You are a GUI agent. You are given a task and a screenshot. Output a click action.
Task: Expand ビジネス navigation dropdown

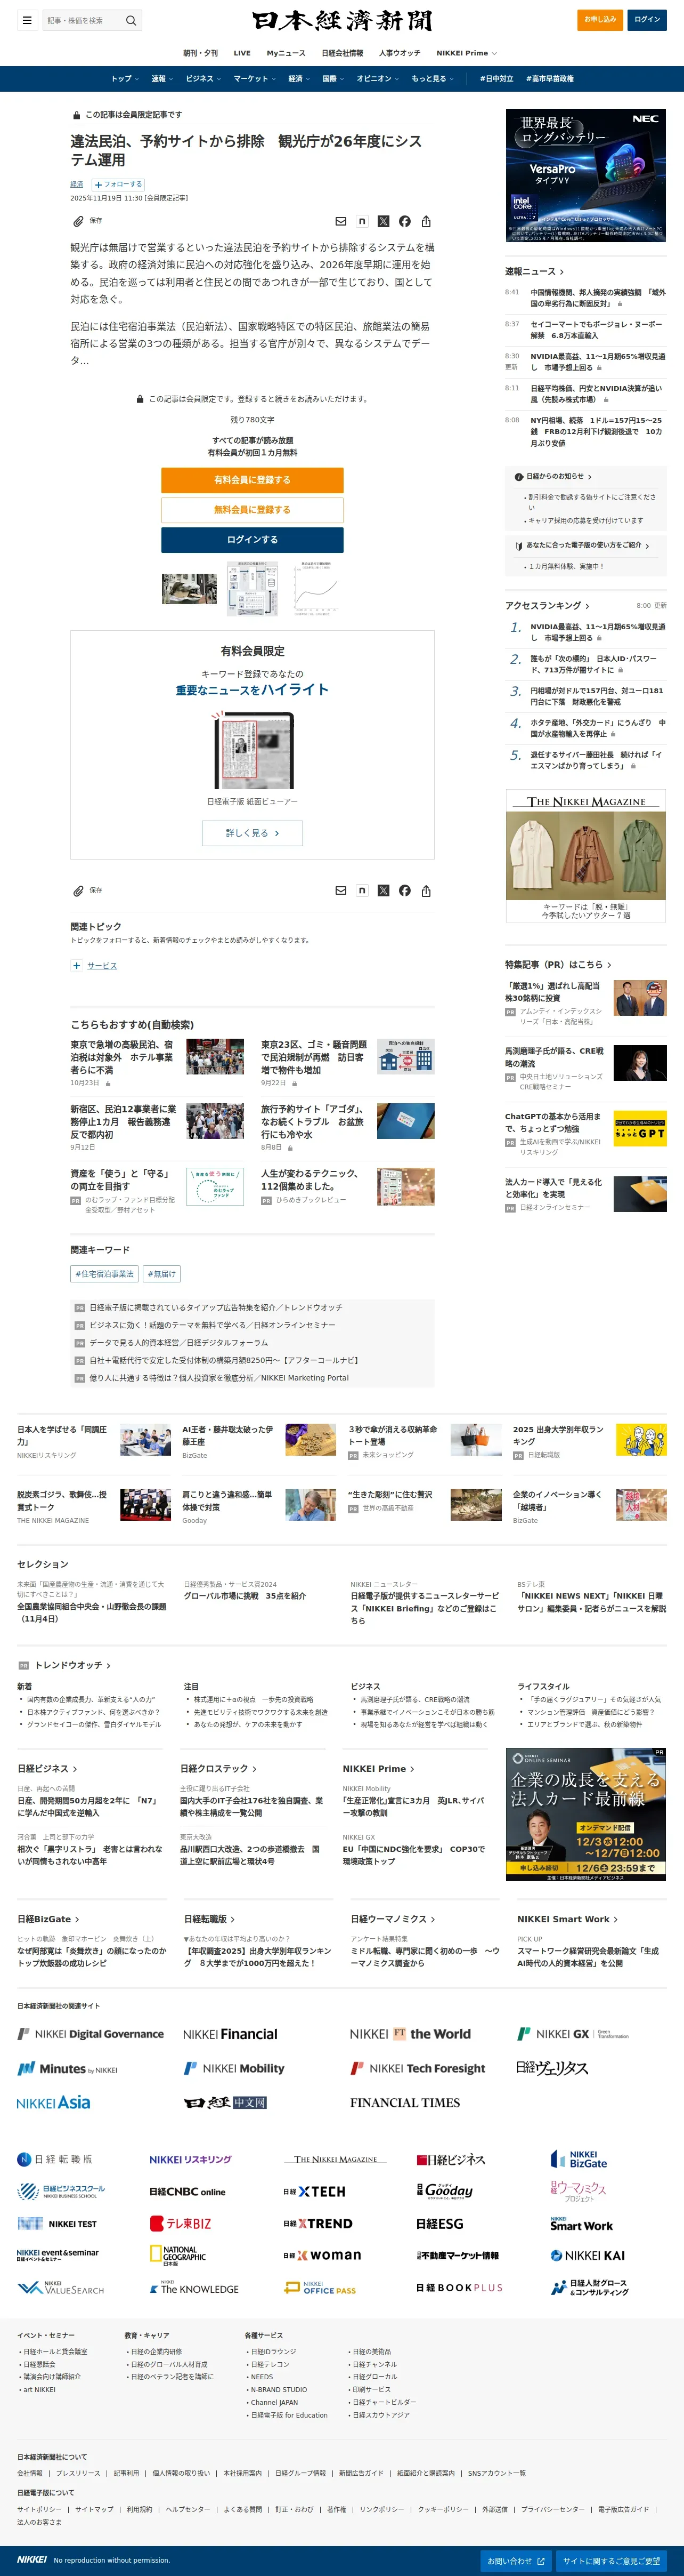(203, 79)
